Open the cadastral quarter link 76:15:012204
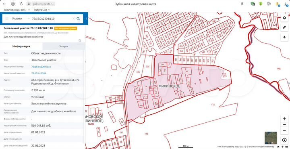290x149 pixels. [x=39, y=73]
